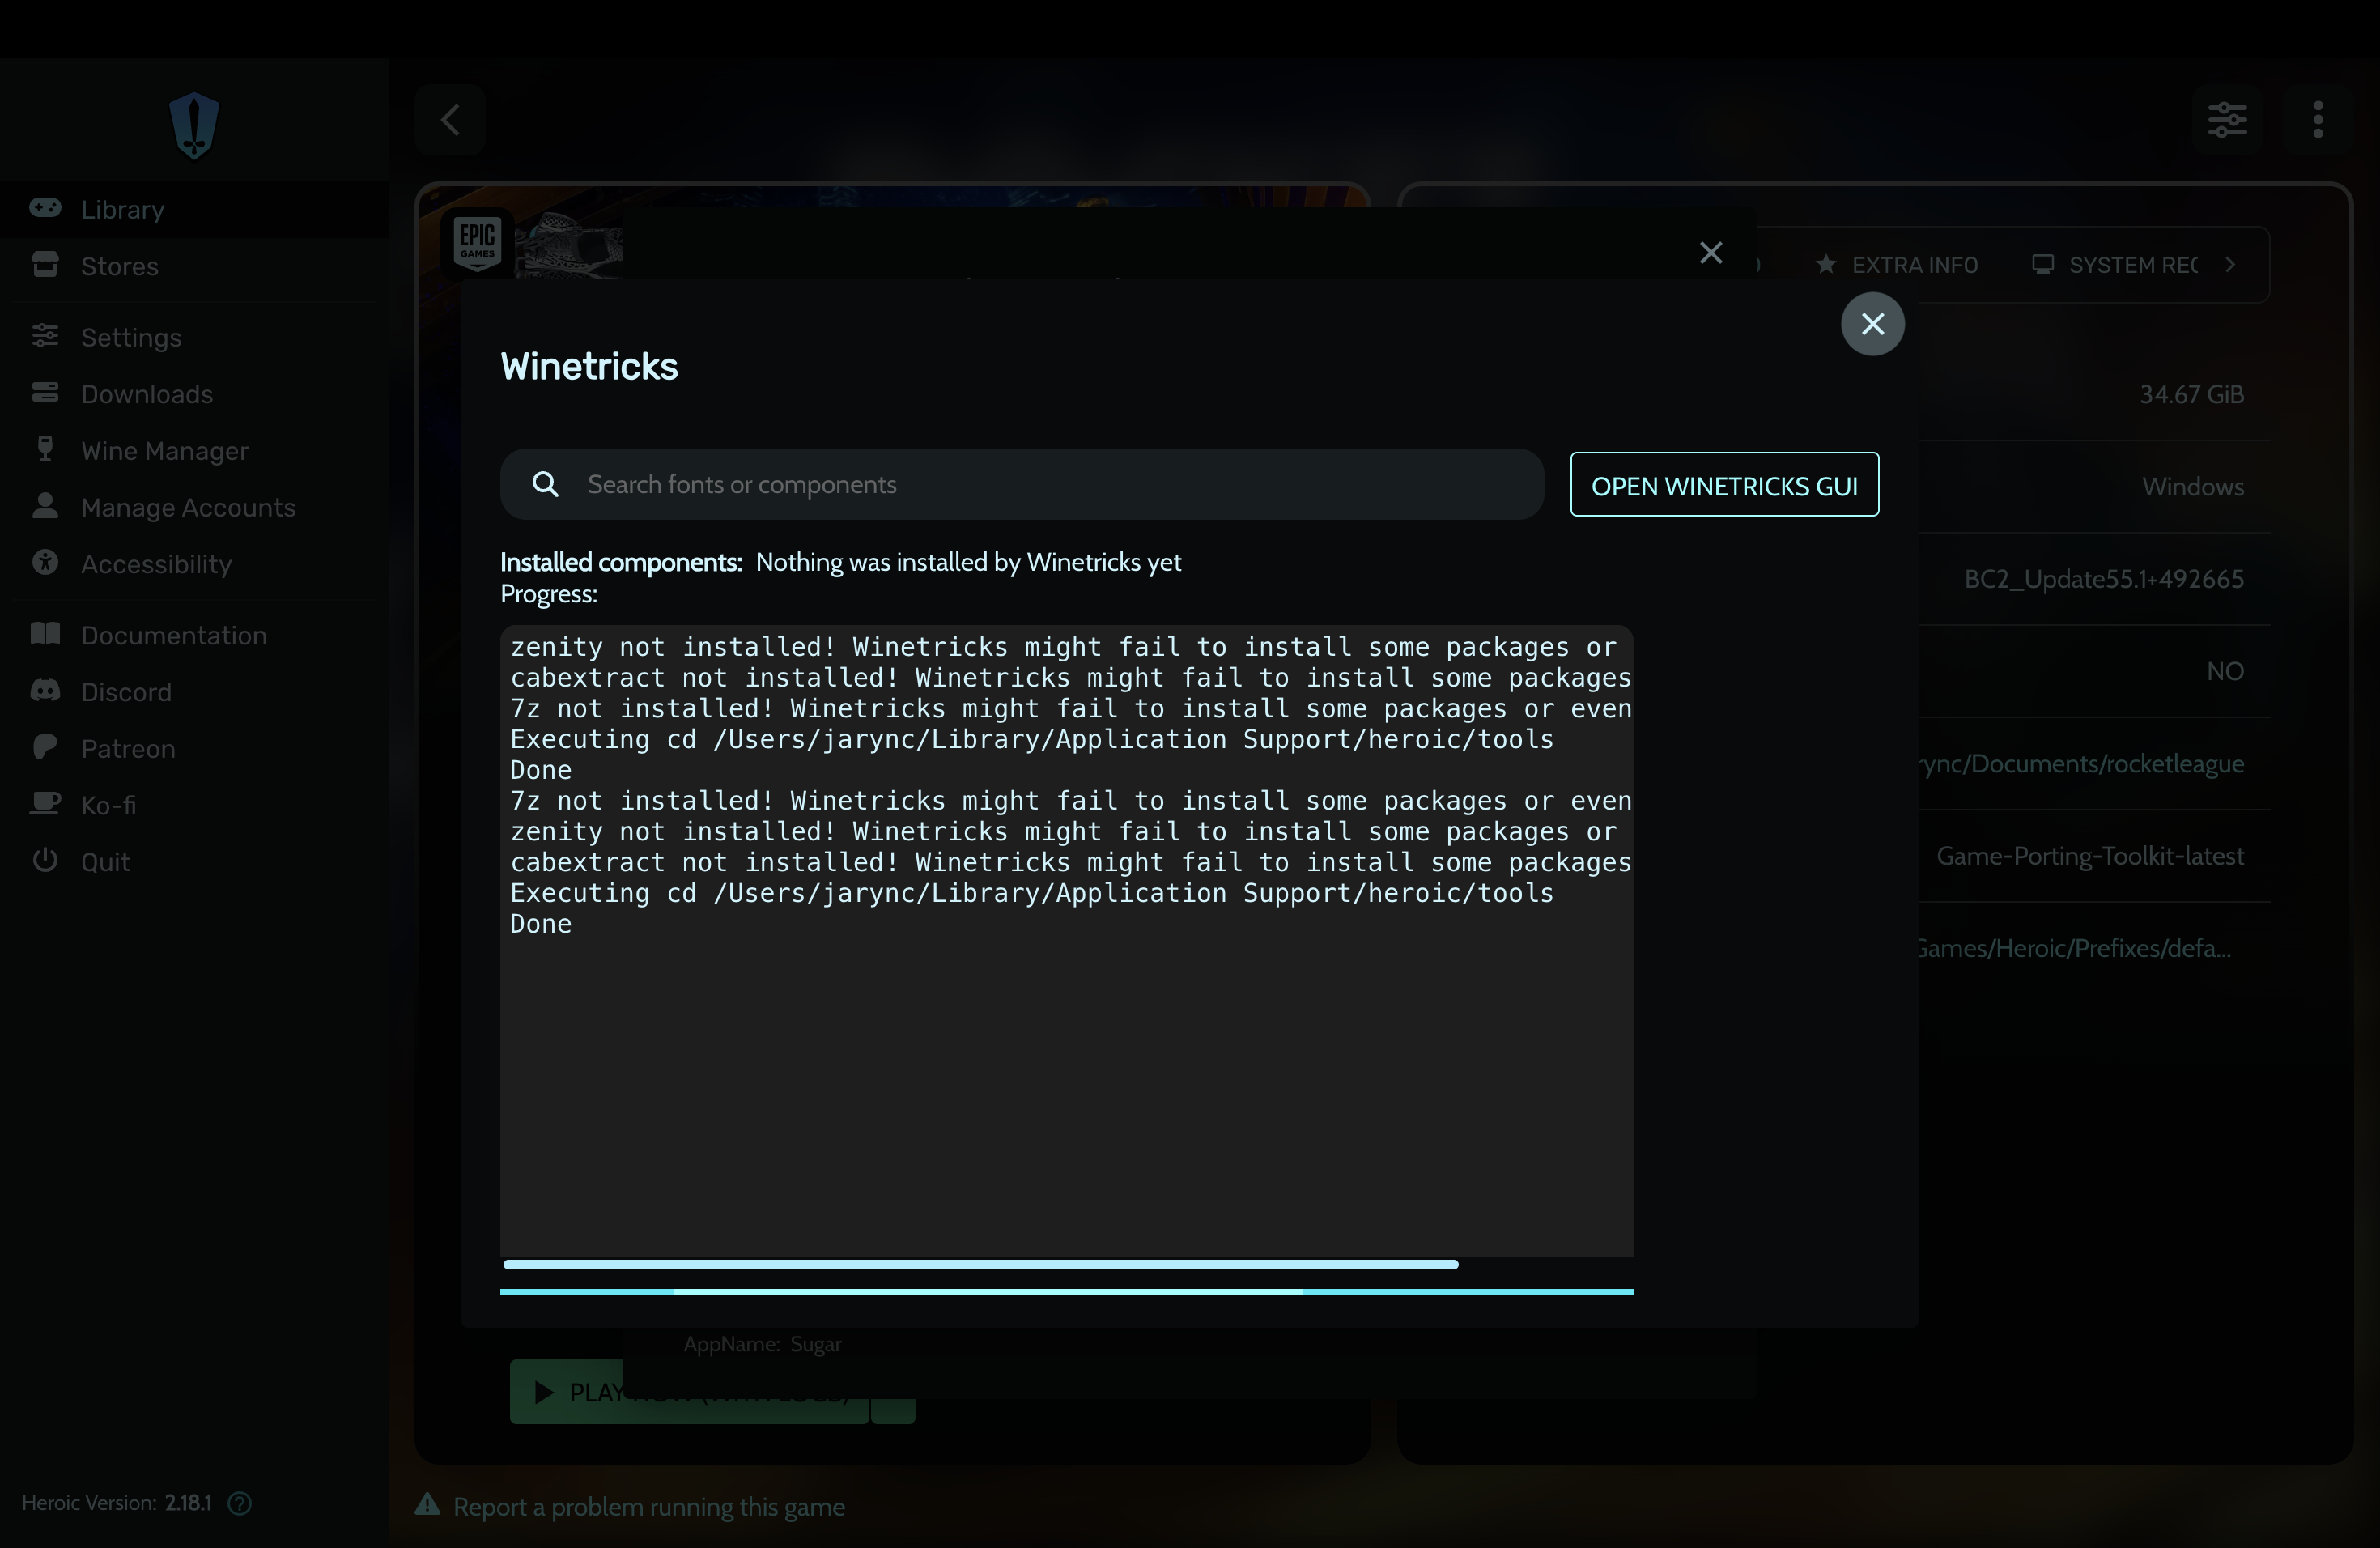The width and height of the screenshot is (2380, 1548).
Task: Click the horizontal scrollbar under the log
Action: pos(980,1265)
